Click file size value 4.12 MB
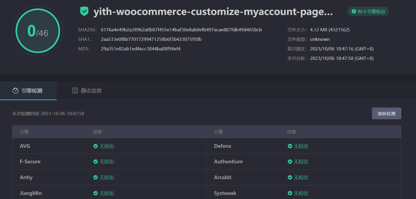416x199 pixels. point(330,30)
